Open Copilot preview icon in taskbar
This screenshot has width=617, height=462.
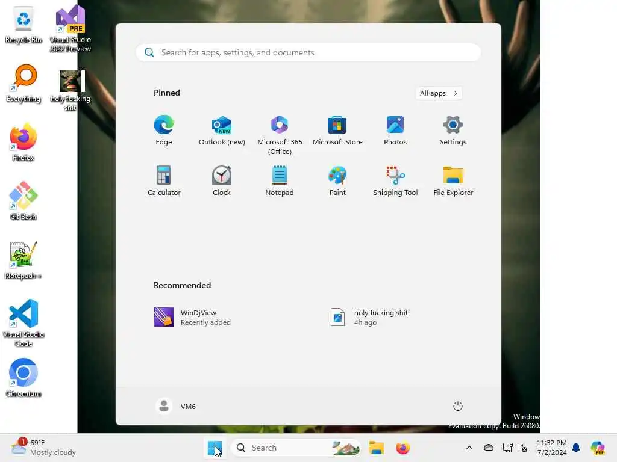(598, 448)
